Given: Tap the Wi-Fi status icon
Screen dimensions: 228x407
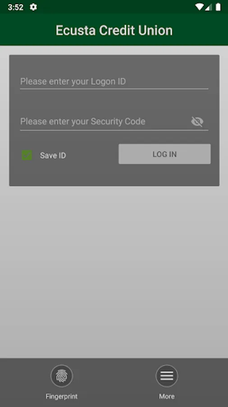Looking at the screenshot, I should click(x=199, y=7).
